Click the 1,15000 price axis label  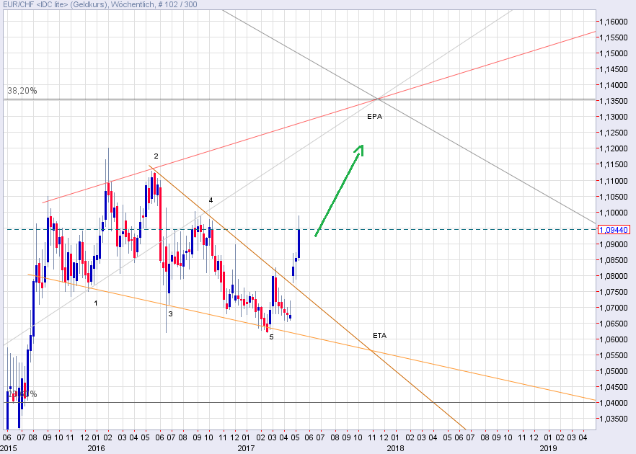613,53
